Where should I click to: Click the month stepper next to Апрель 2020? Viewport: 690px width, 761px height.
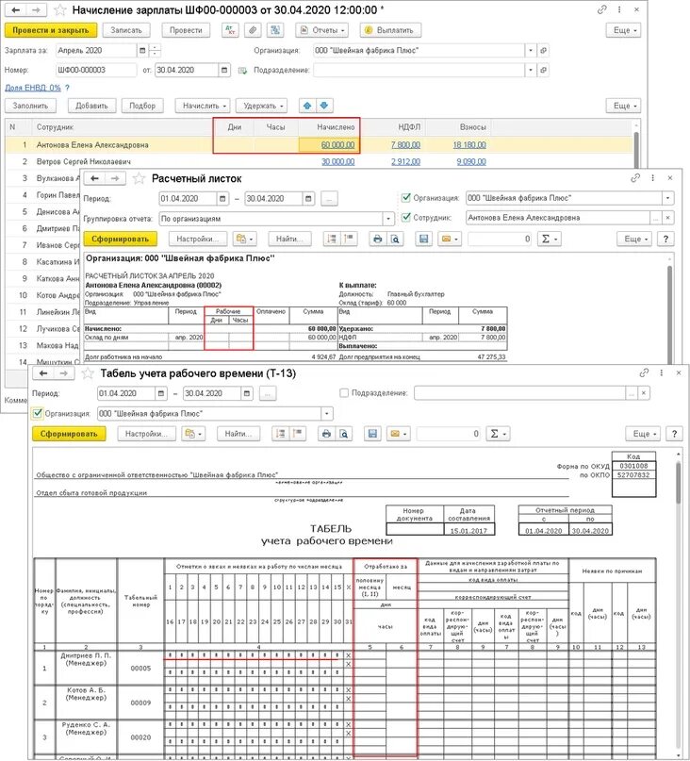155,51
